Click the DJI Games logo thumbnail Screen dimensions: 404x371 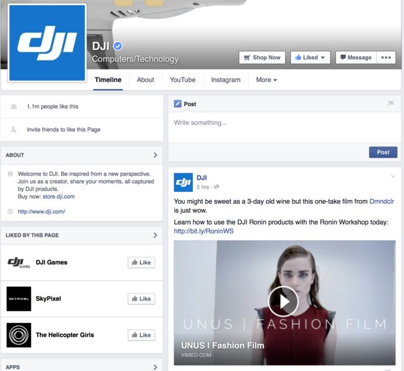point(19,262)
